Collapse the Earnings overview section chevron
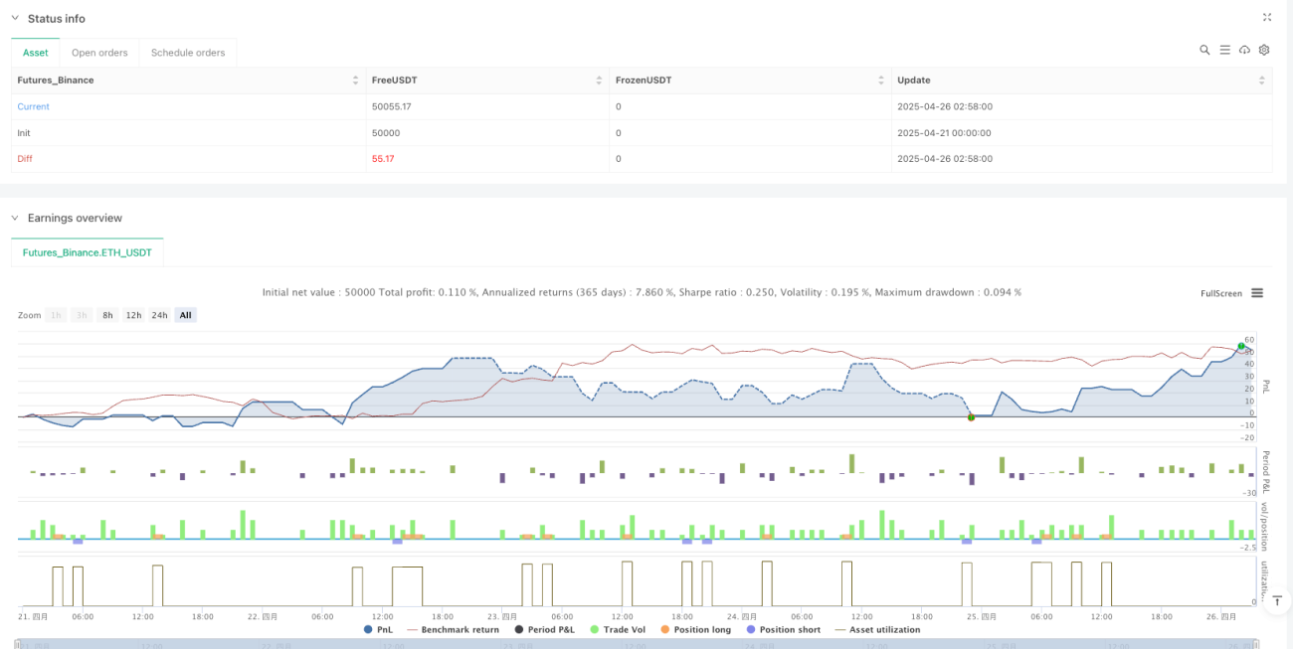The image size is (1293, 649). [15, 218]
